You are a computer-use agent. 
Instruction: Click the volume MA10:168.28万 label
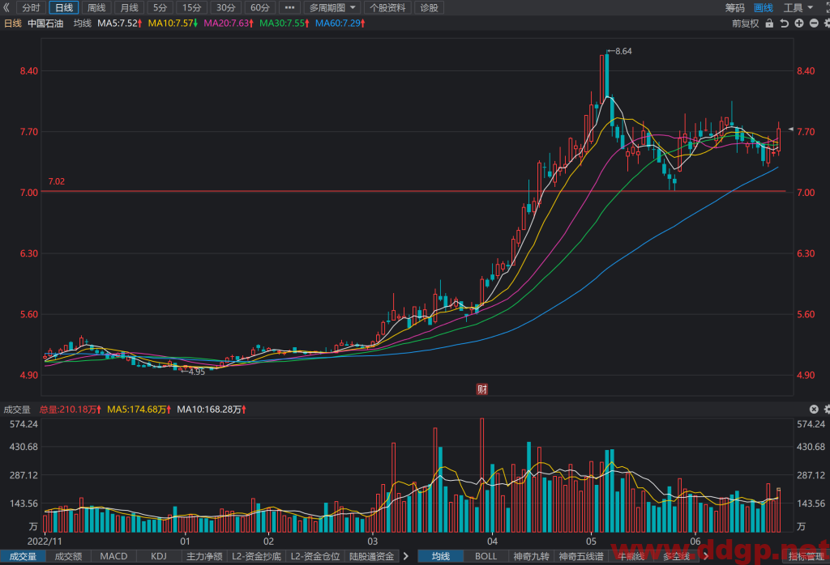[x=212, y=410]
